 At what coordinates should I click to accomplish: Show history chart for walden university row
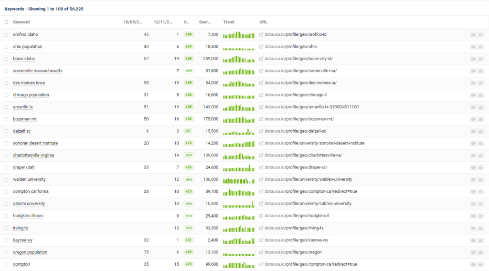481,179
